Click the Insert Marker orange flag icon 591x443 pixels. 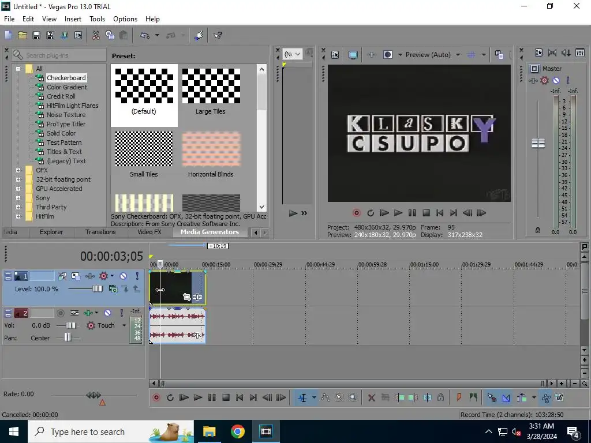coord(459,397)
